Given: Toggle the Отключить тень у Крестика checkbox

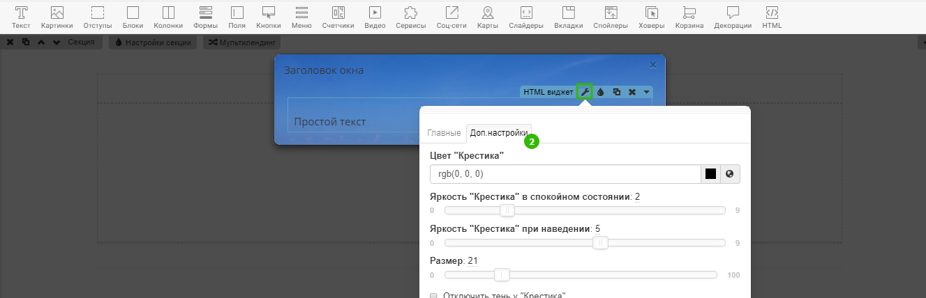Looking at the screenshot, I should tap(433, 295).
